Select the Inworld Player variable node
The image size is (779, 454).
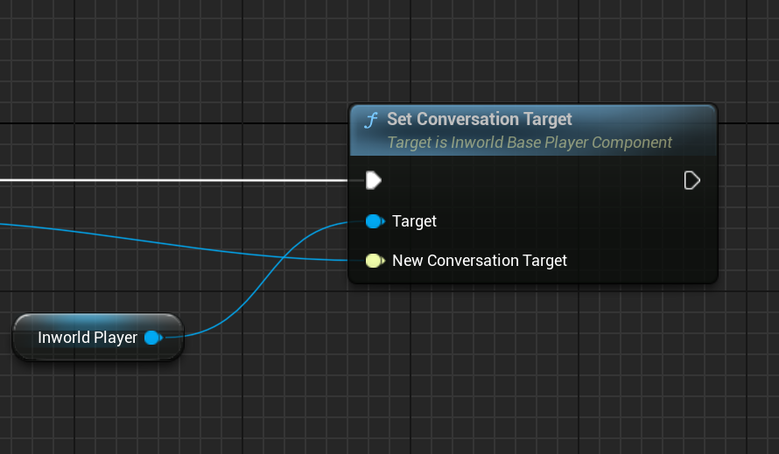pyautogui.click(x=98, y=338)
